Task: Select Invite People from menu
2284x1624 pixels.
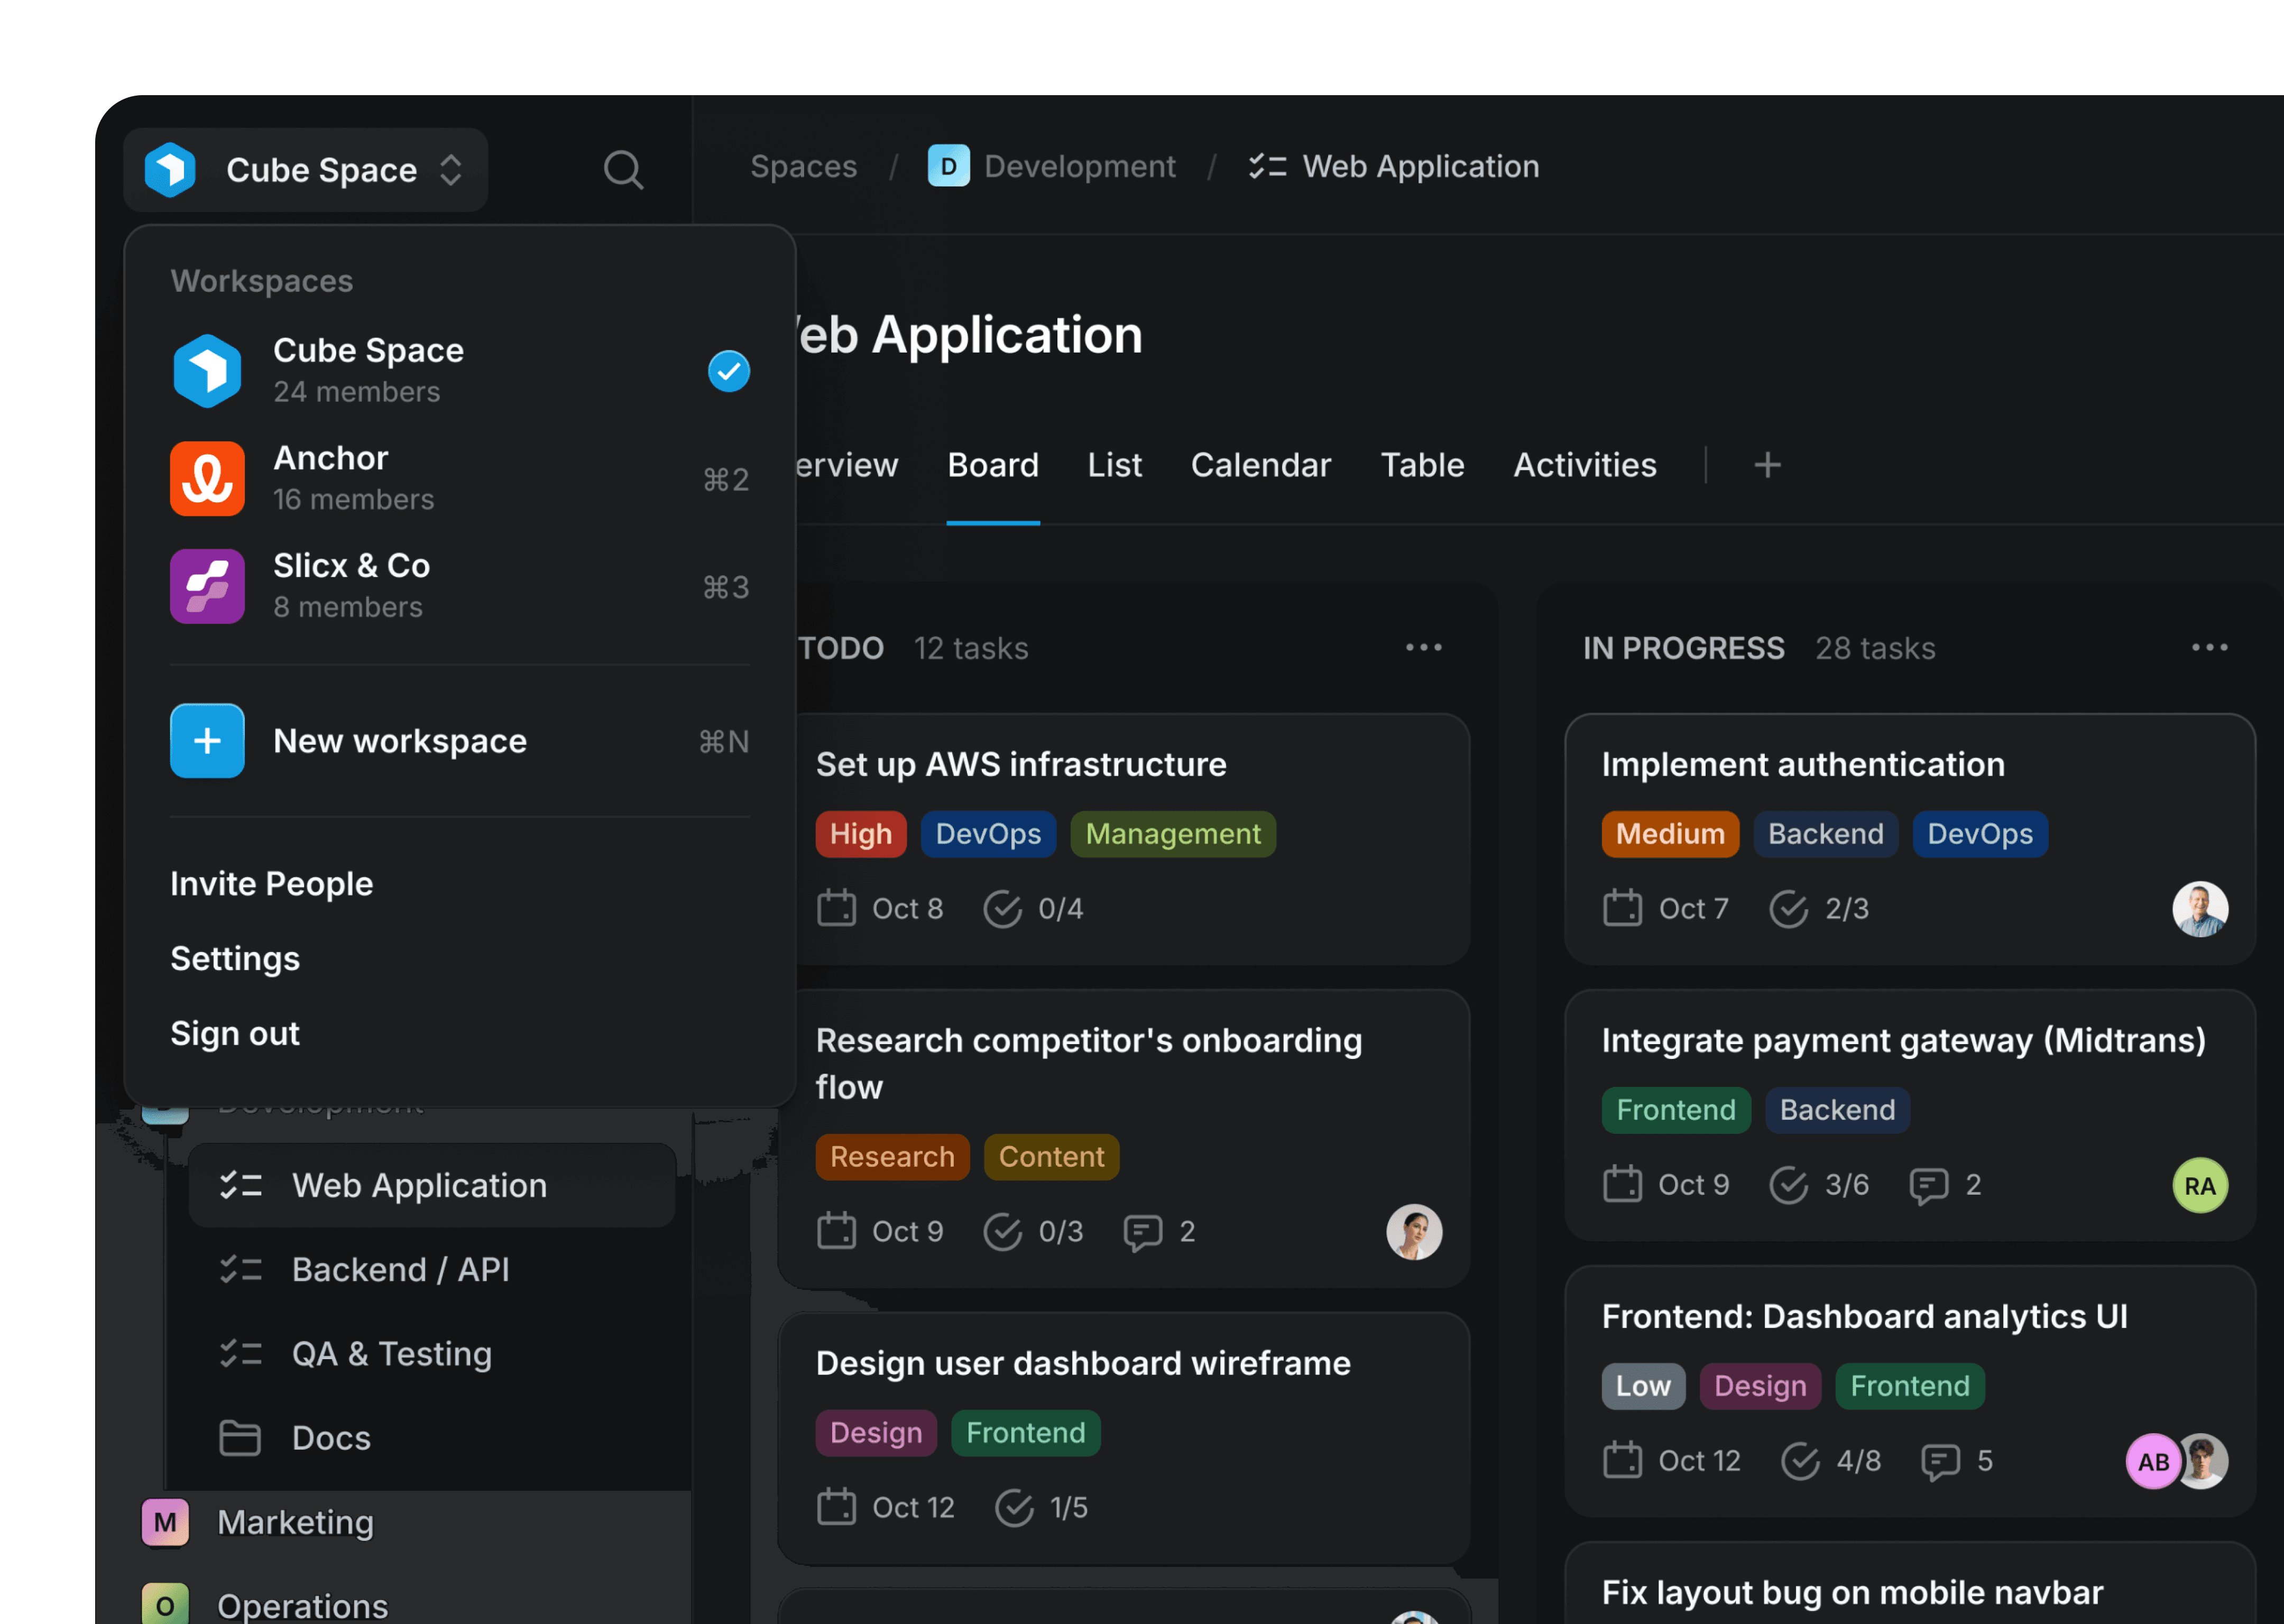Action: pos(271,884)
